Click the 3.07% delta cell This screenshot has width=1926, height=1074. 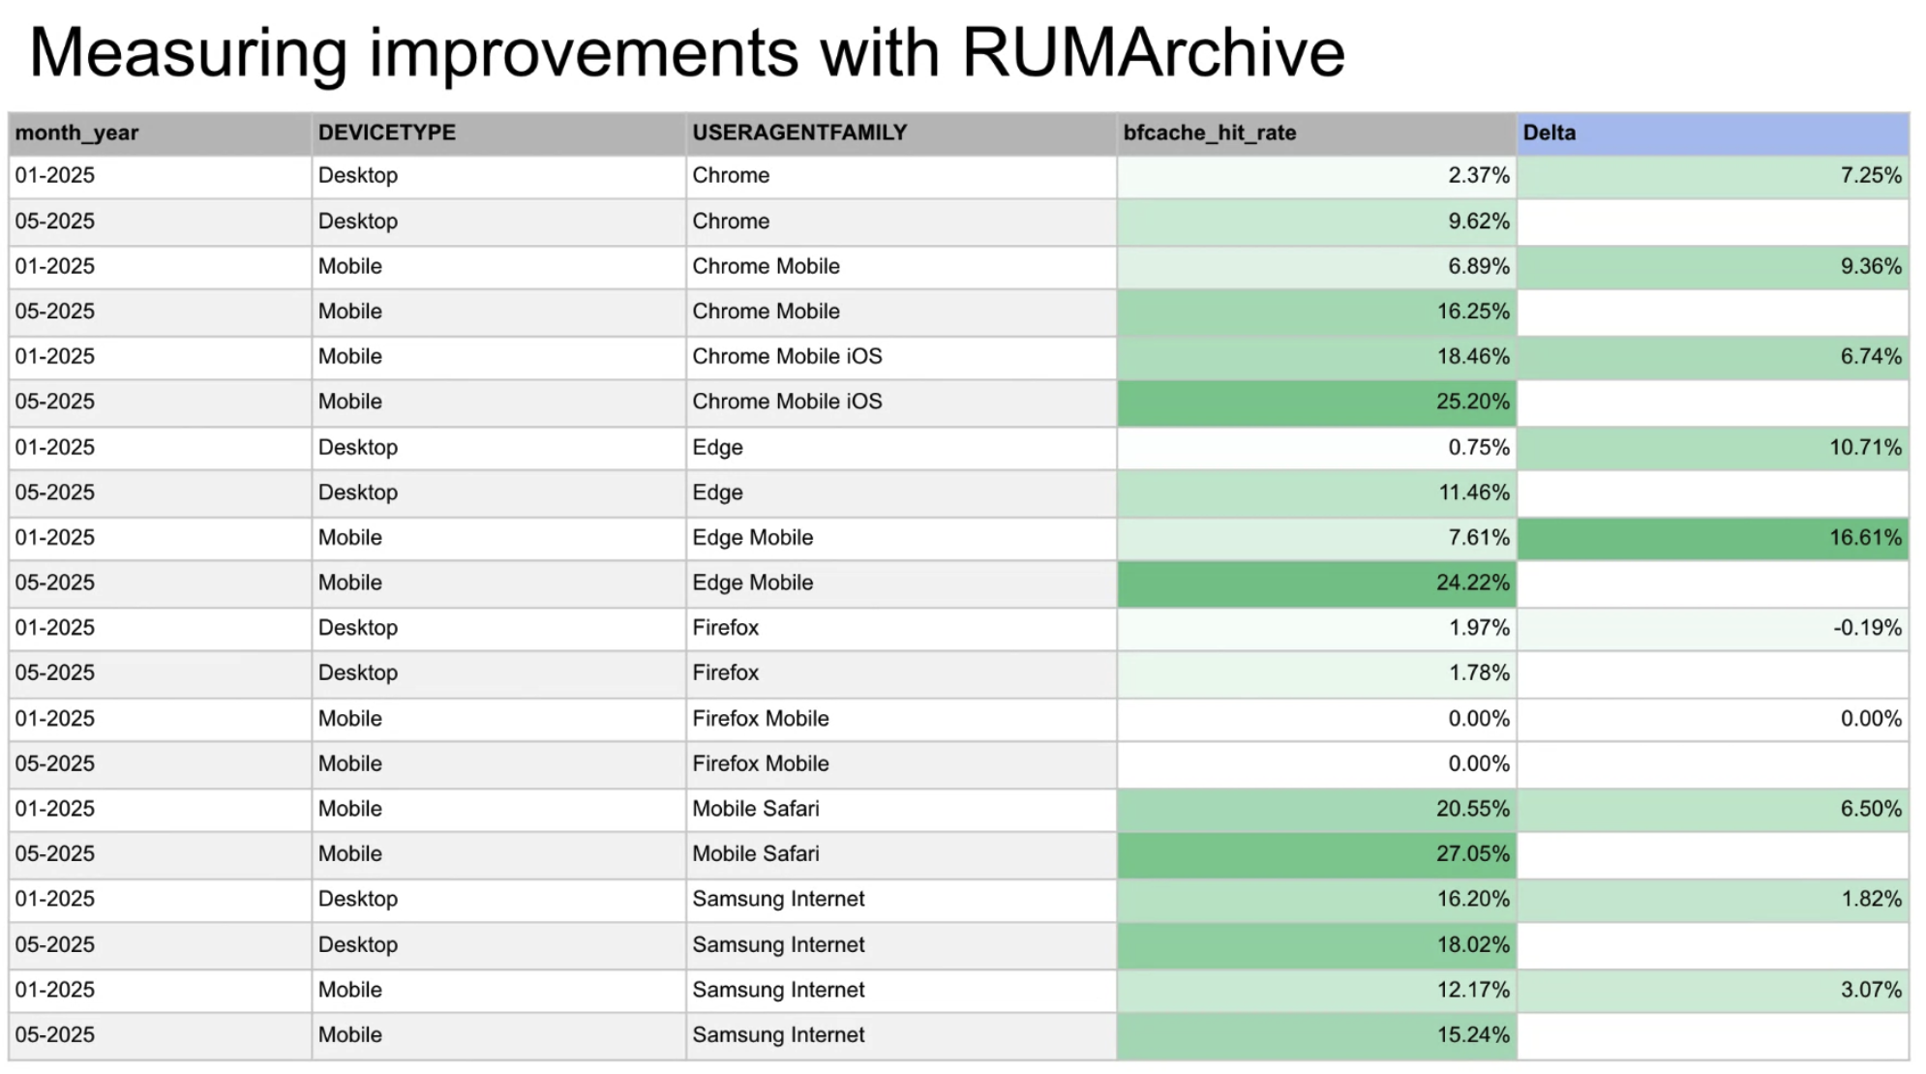point(1713,991)
